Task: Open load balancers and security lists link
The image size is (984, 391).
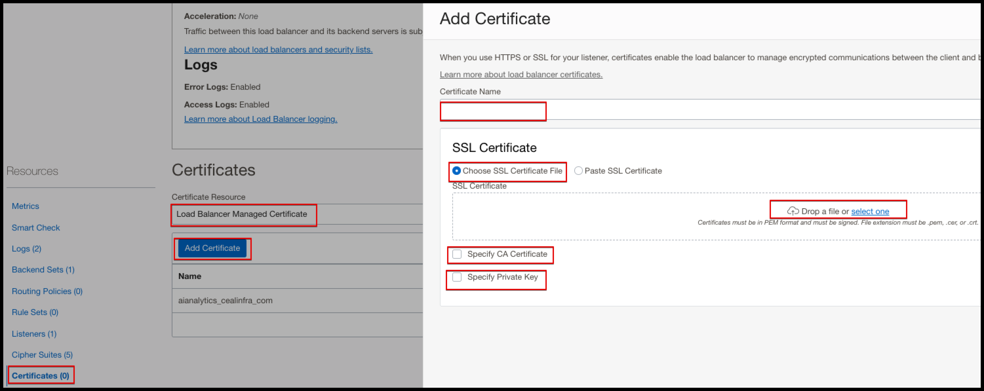Action: point(278,50)
